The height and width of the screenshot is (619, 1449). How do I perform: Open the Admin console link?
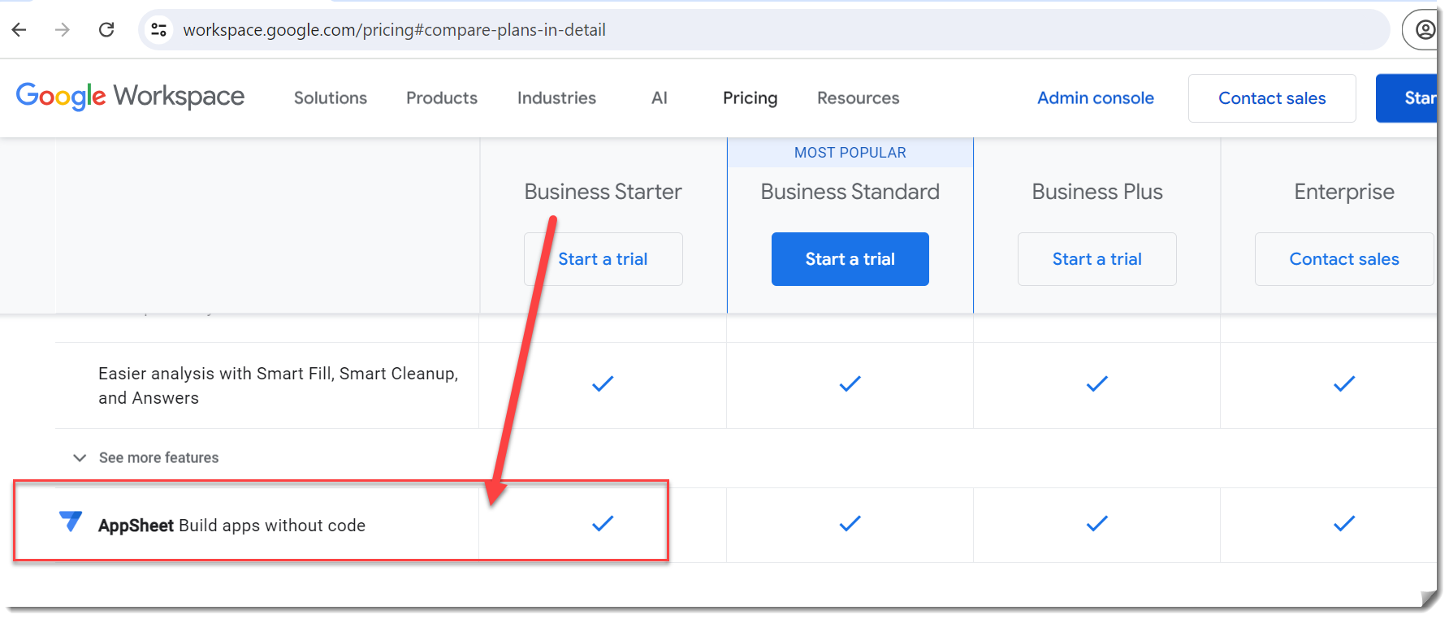tap(1095, 98)
